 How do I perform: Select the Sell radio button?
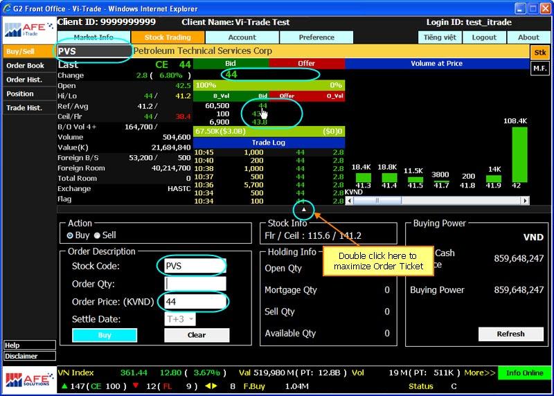(97, 235)
